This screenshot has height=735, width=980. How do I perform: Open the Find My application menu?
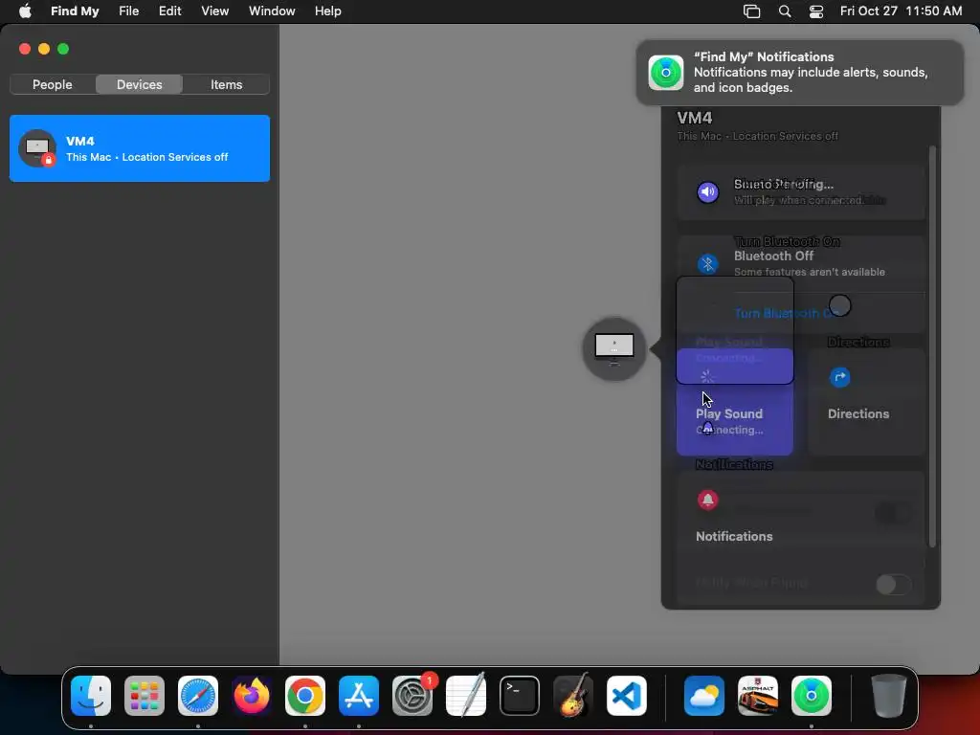click(x=75, y=11)
